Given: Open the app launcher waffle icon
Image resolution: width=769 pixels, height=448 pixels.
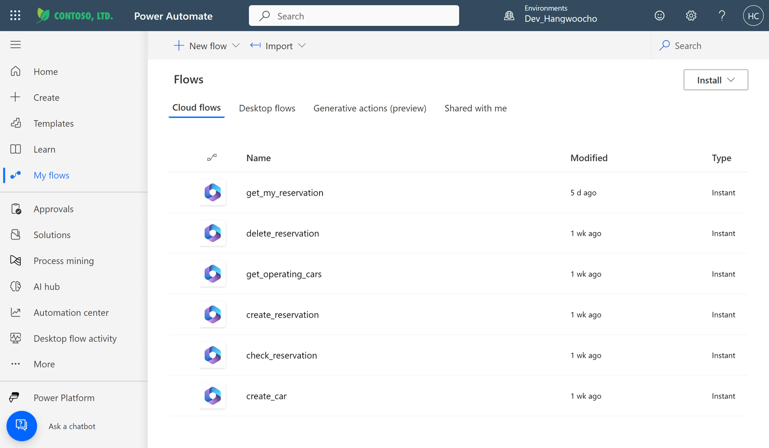Looking at the screenshot, I should click(x=15, y=16).
